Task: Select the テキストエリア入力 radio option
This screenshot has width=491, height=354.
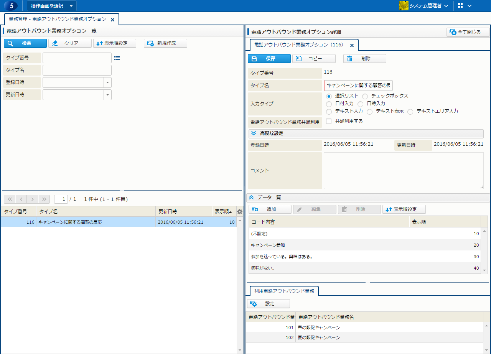Action: (x=410, y=112)
